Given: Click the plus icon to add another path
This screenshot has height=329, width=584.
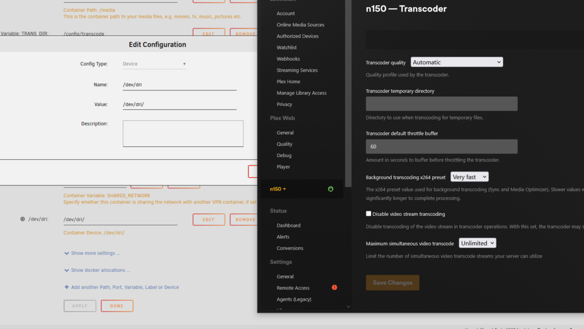Looking at the screenshot, I should [67, 287].
